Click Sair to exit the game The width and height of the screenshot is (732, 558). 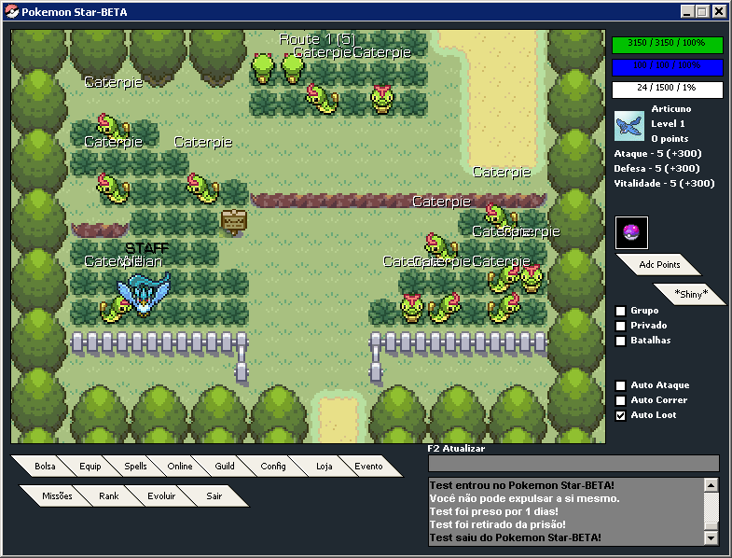[x=214, y=495]
